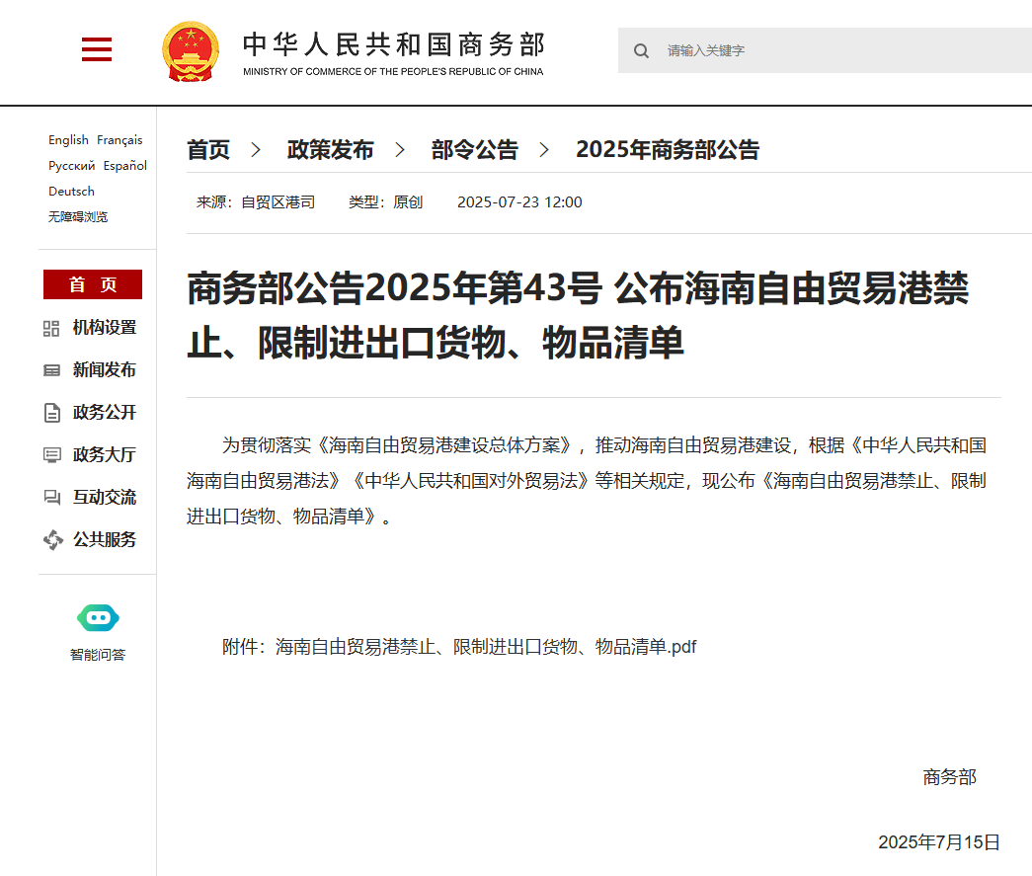Click the 公共服务 recycle-style icon
The height and width of the screenshot is (876, 1032).
52,539
